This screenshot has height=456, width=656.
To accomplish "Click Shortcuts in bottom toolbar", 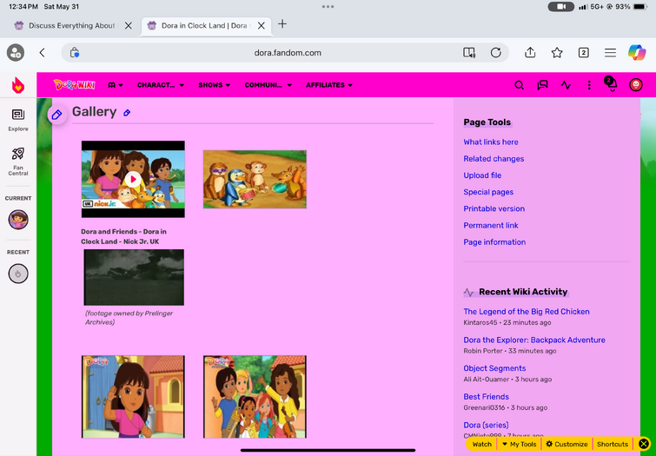I will point(613,445).
